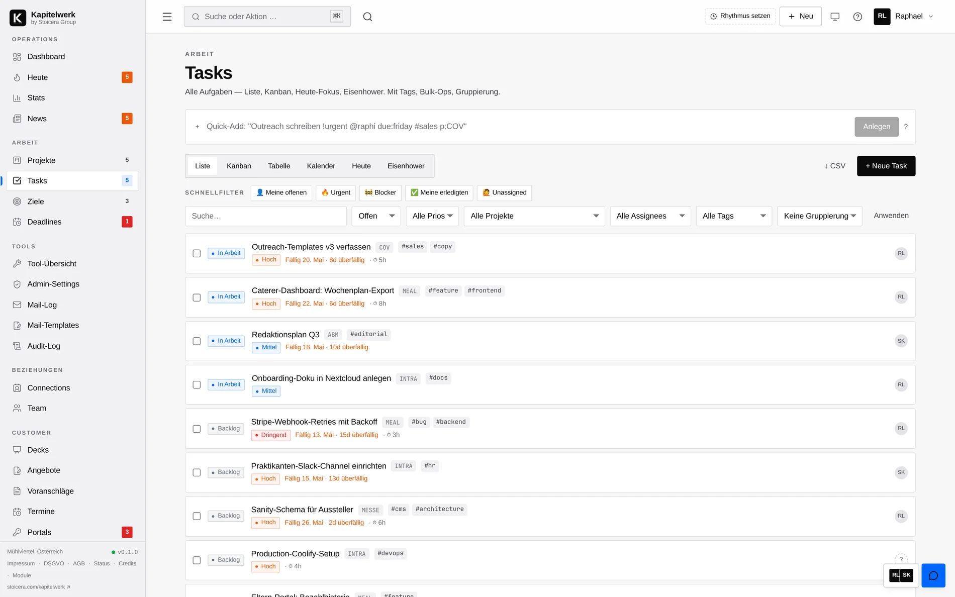Screen dimensions: 955x597
Task: Open the Alle Projekte dropdown
Action: coord(534,216)
